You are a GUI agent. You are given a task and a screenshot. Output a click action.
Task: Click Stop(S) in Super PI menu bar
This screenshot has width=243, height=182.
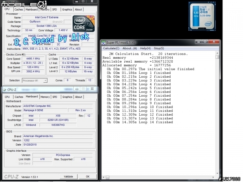coord(159,48)
